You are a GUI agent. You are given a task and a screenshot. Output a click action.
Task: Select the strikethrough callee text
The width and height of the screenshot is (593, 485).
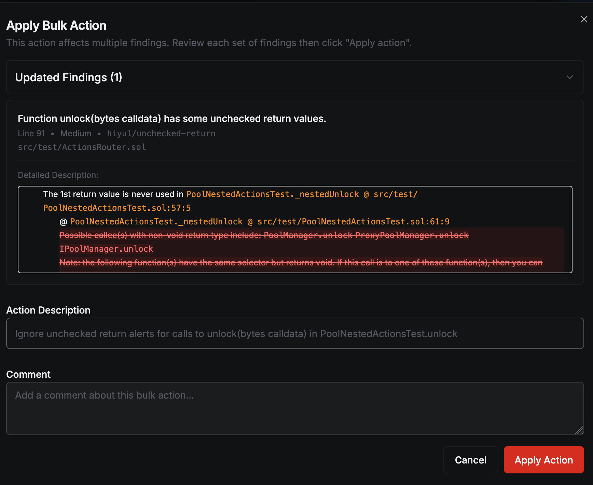tap(263, 235)
